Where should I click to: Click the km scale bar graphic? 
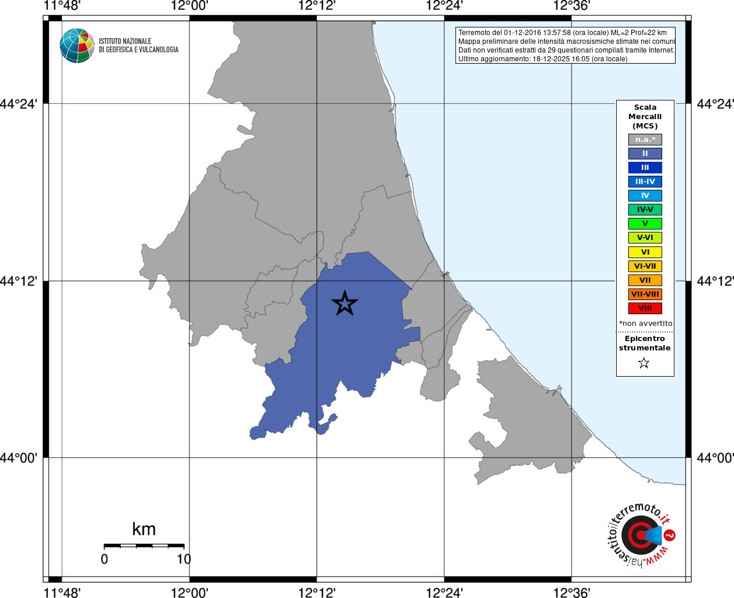pos(144,546)
